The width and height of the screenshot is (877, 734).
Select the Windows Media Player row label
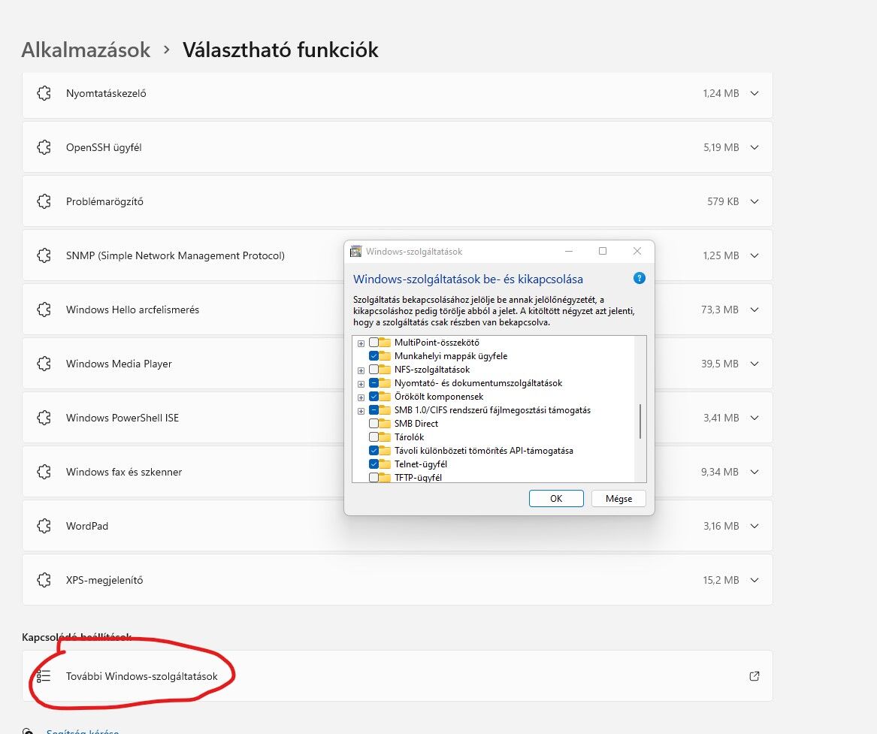[119, 364]
